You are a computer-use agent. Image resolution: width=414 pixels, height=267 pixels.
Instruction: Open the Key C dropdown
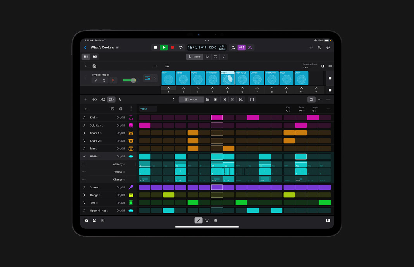pos(288,110)
